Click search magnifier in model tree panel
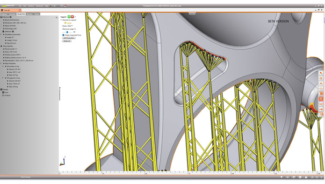 pos(57,18)
